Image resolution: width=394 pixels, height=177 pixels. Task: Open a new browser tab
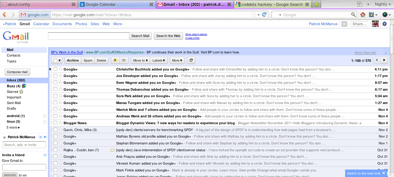pyautogui.click(x=316, y=4)
